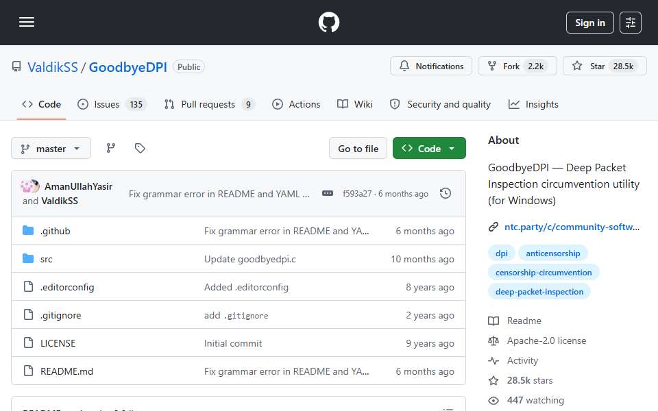Click '9 years ago' timestamp on LICENSE row
Viewport: 658px width, 411px height.
[430, 343]
